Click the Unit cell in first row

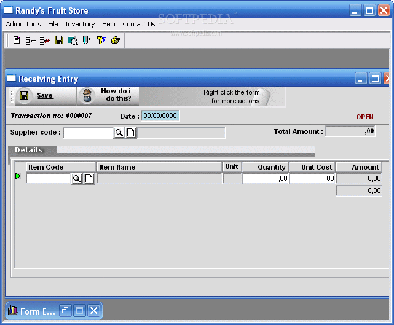pos(232,179)
